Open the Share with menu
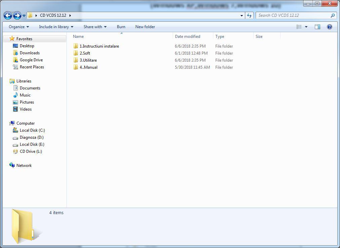The image size is (340, 248). 95,27
